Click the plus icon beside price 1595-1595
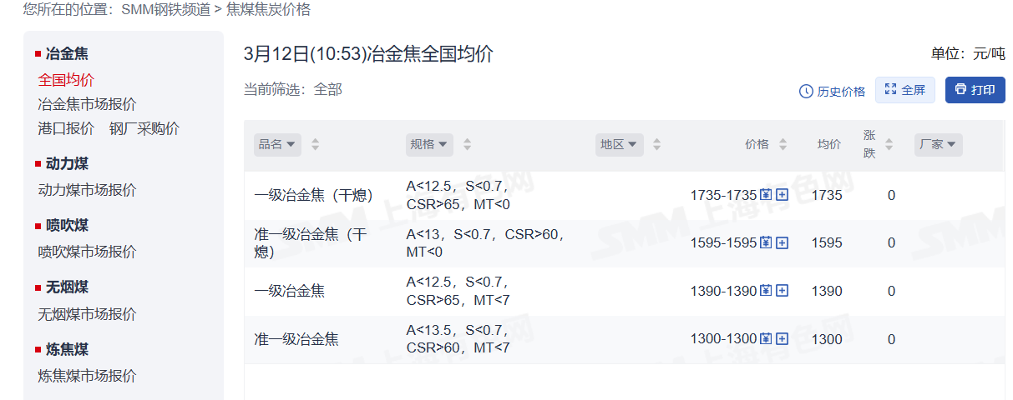This screenshot has height=400, width=1013. 783,243
